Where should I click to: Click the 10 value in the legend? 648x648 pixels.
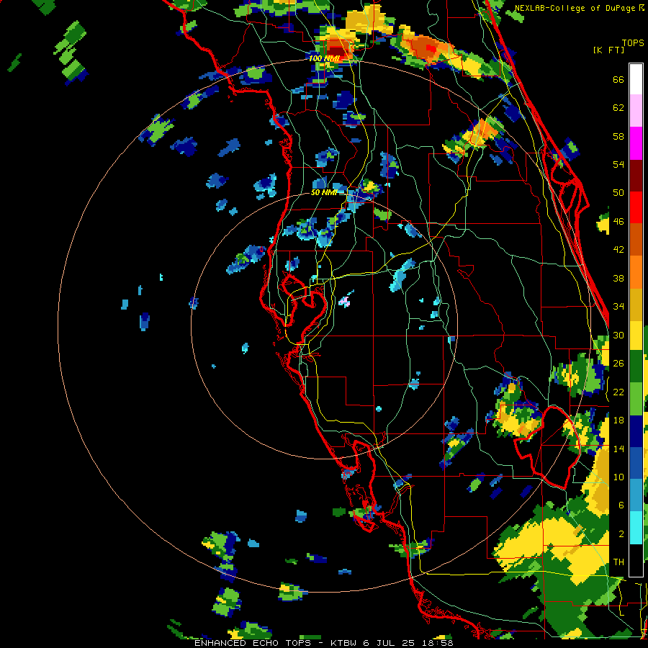(x=618, y=477)
